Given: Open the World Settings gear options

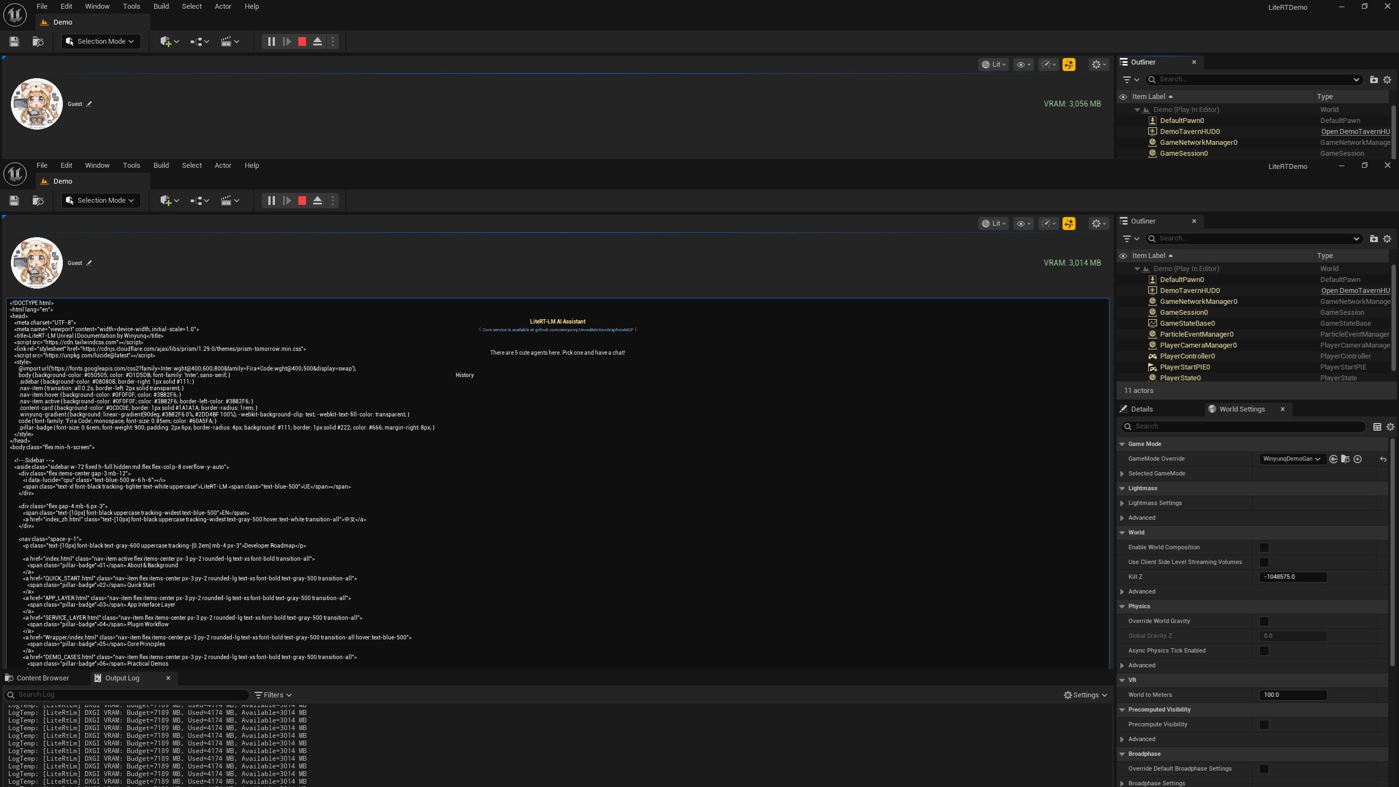Looking at the screenshot, I should pos(1390,427).
